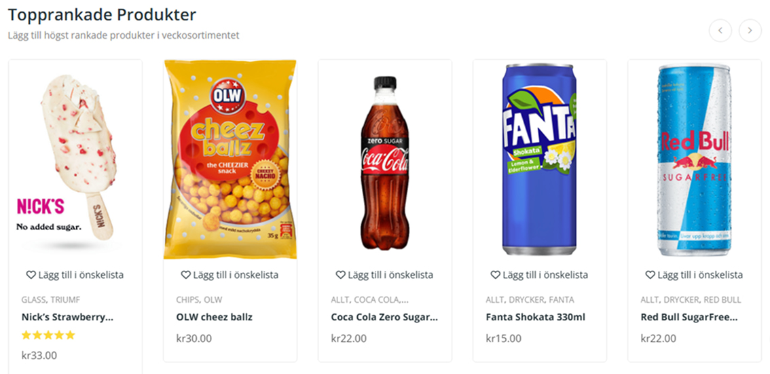Go to previous products with left arrow
Viewport: 770px width, 374px height.
720,31
